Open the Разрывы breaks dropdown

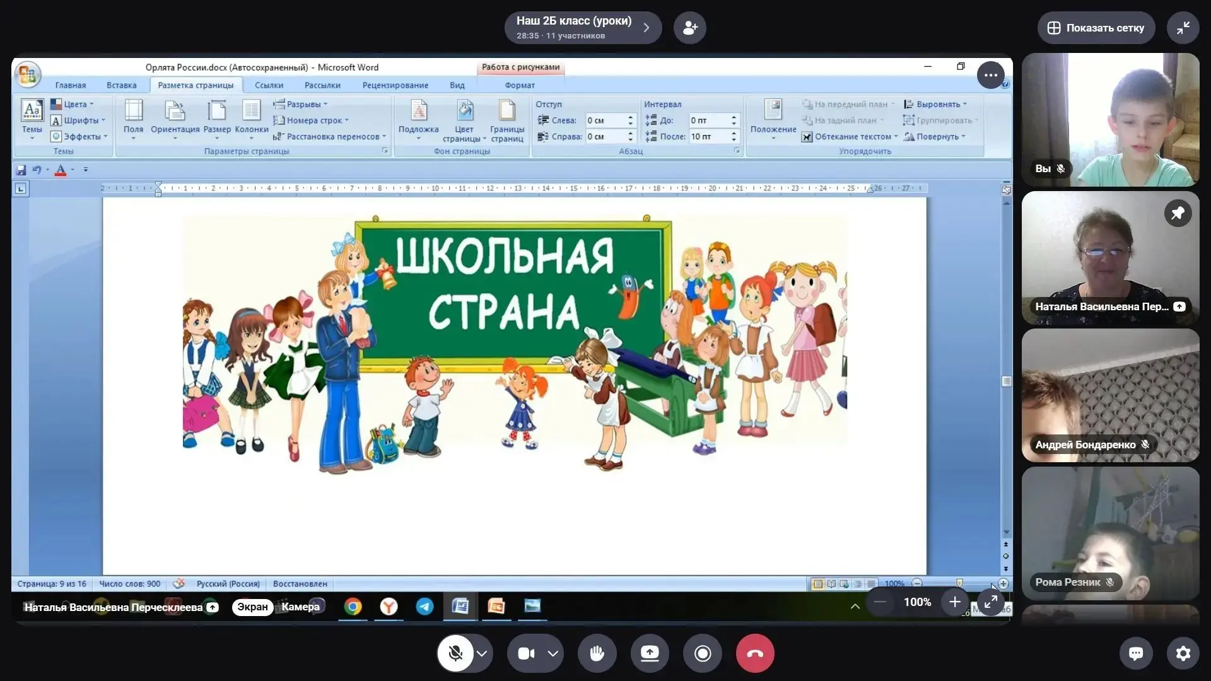pyautogui.click(x=300, y=104)
